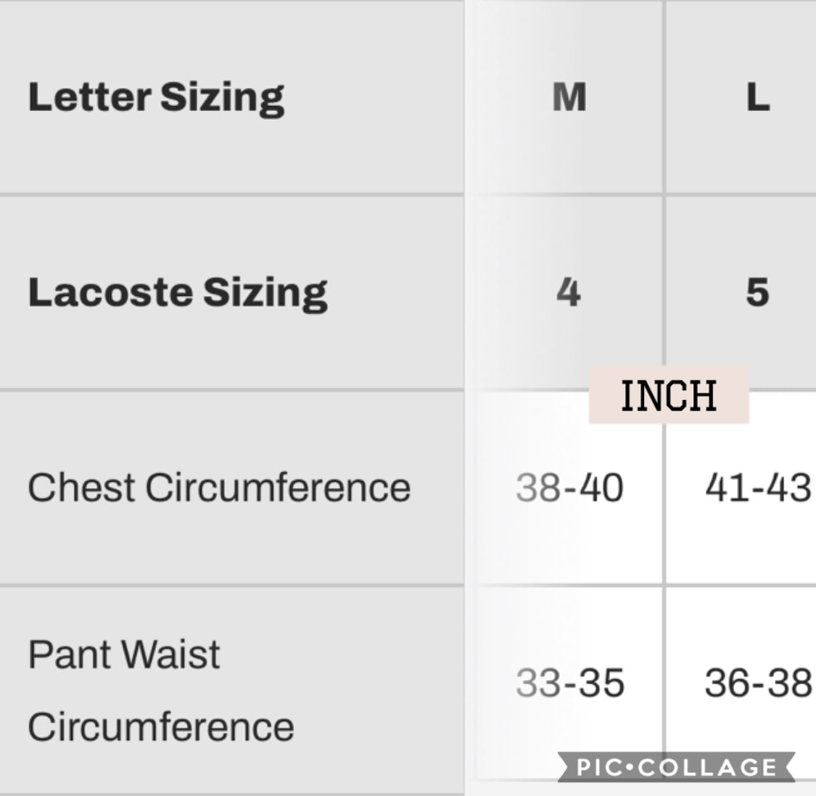Click the PIC•COLLAGE watermark
Viewport: 816px width, 796px height.
point(676,768)
